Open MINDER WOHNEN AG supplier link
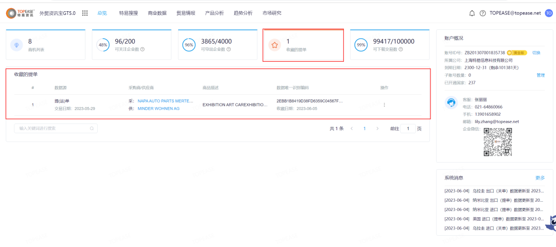Screen dimensions: 556x247 tap(159, 109)
